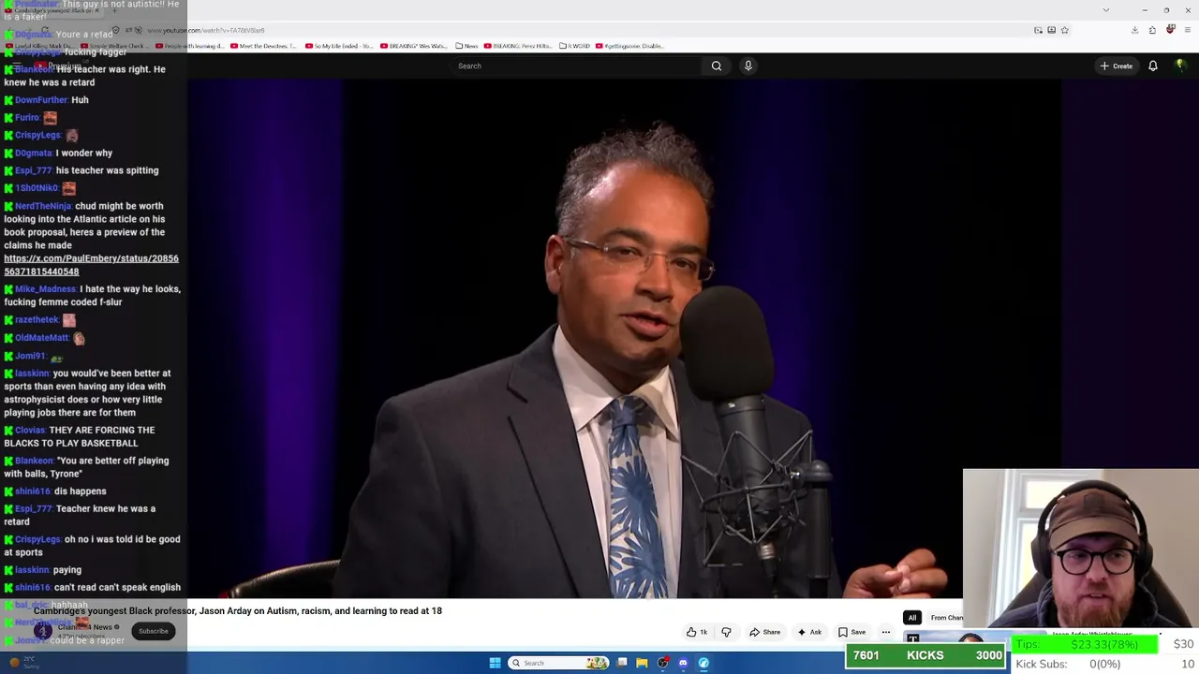
Task: Click the shield extension icon in browser toolbar
Action: [1170, 30]
